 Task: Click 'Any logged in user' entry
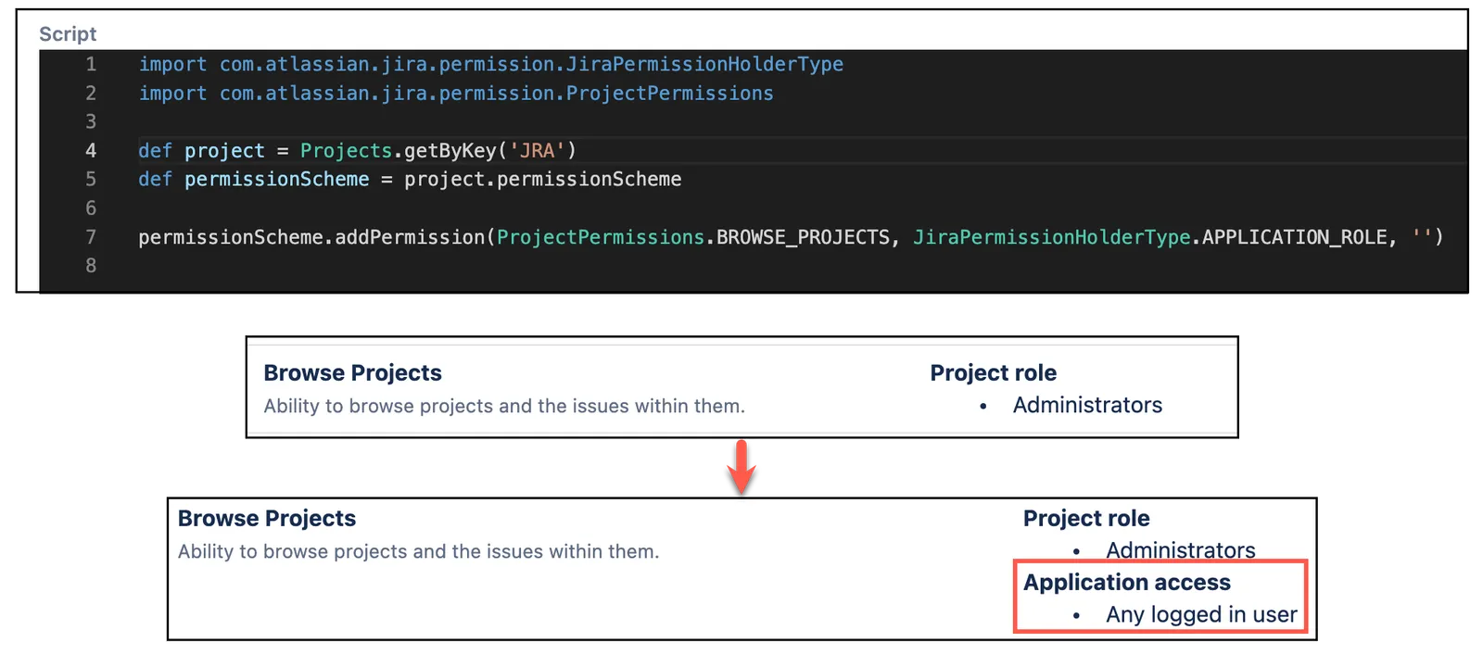pyautogui.click(x=1201, y=615)
